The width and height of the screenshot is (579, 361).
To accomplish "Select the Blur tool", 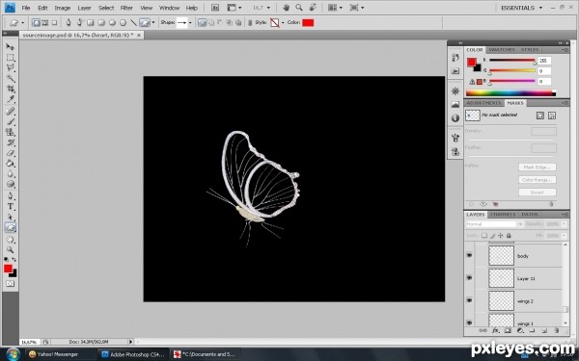I will (10, 174).
